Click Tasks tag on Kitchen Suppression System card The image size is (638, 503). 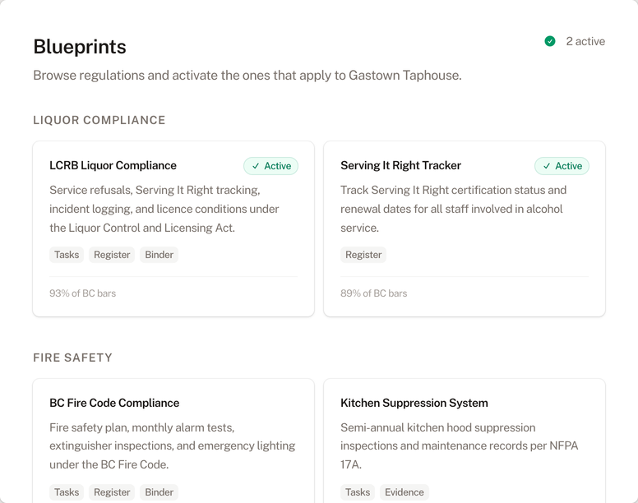click(358, 492)
